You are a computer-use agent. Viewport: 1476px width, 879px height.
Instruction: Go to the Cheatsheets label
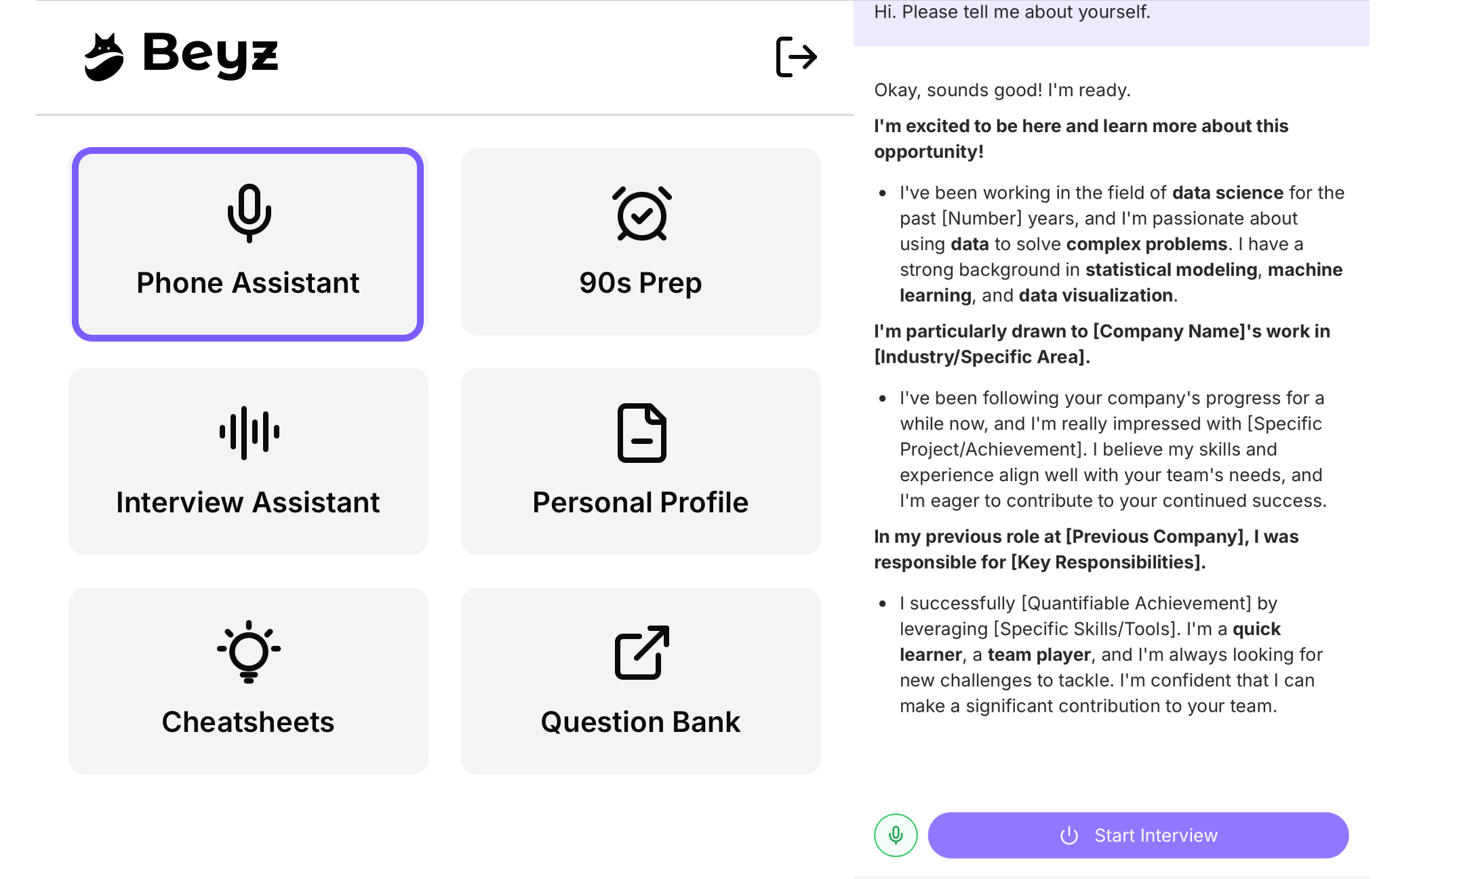pyautogui.click(x=248, y=722)
